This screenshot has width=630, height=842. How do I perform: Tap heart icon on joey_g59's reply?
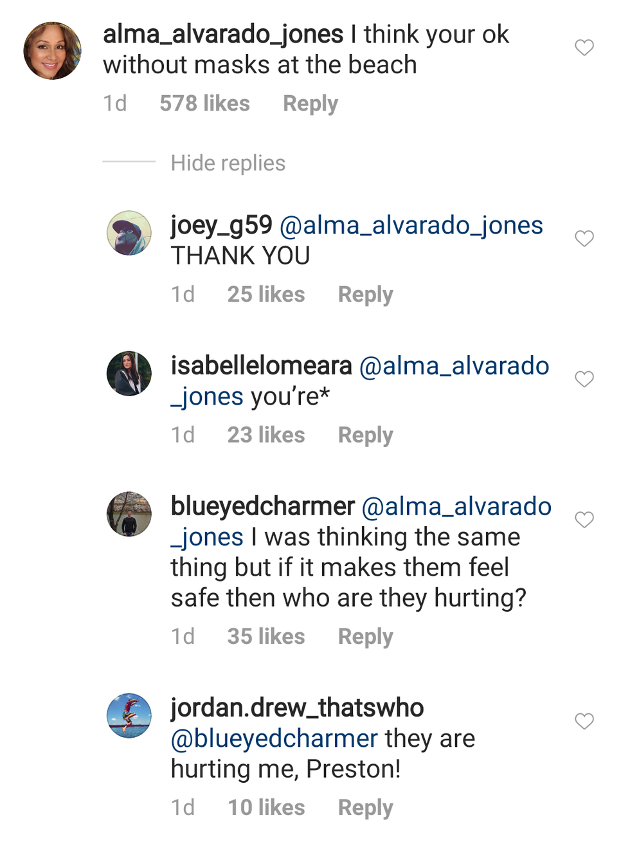click(584, 239)
